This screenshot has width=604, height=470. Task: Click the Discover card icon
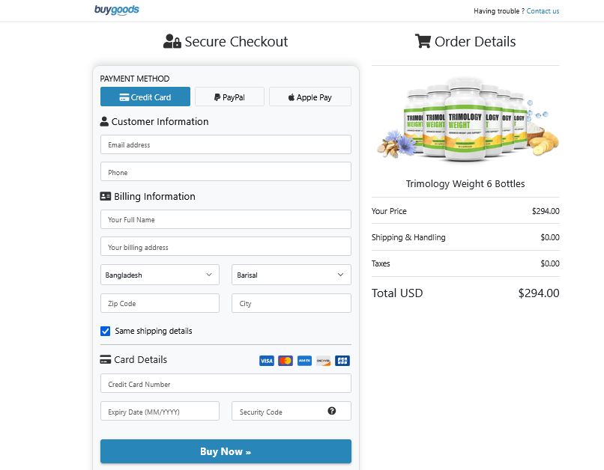click(x=323, y=361)
